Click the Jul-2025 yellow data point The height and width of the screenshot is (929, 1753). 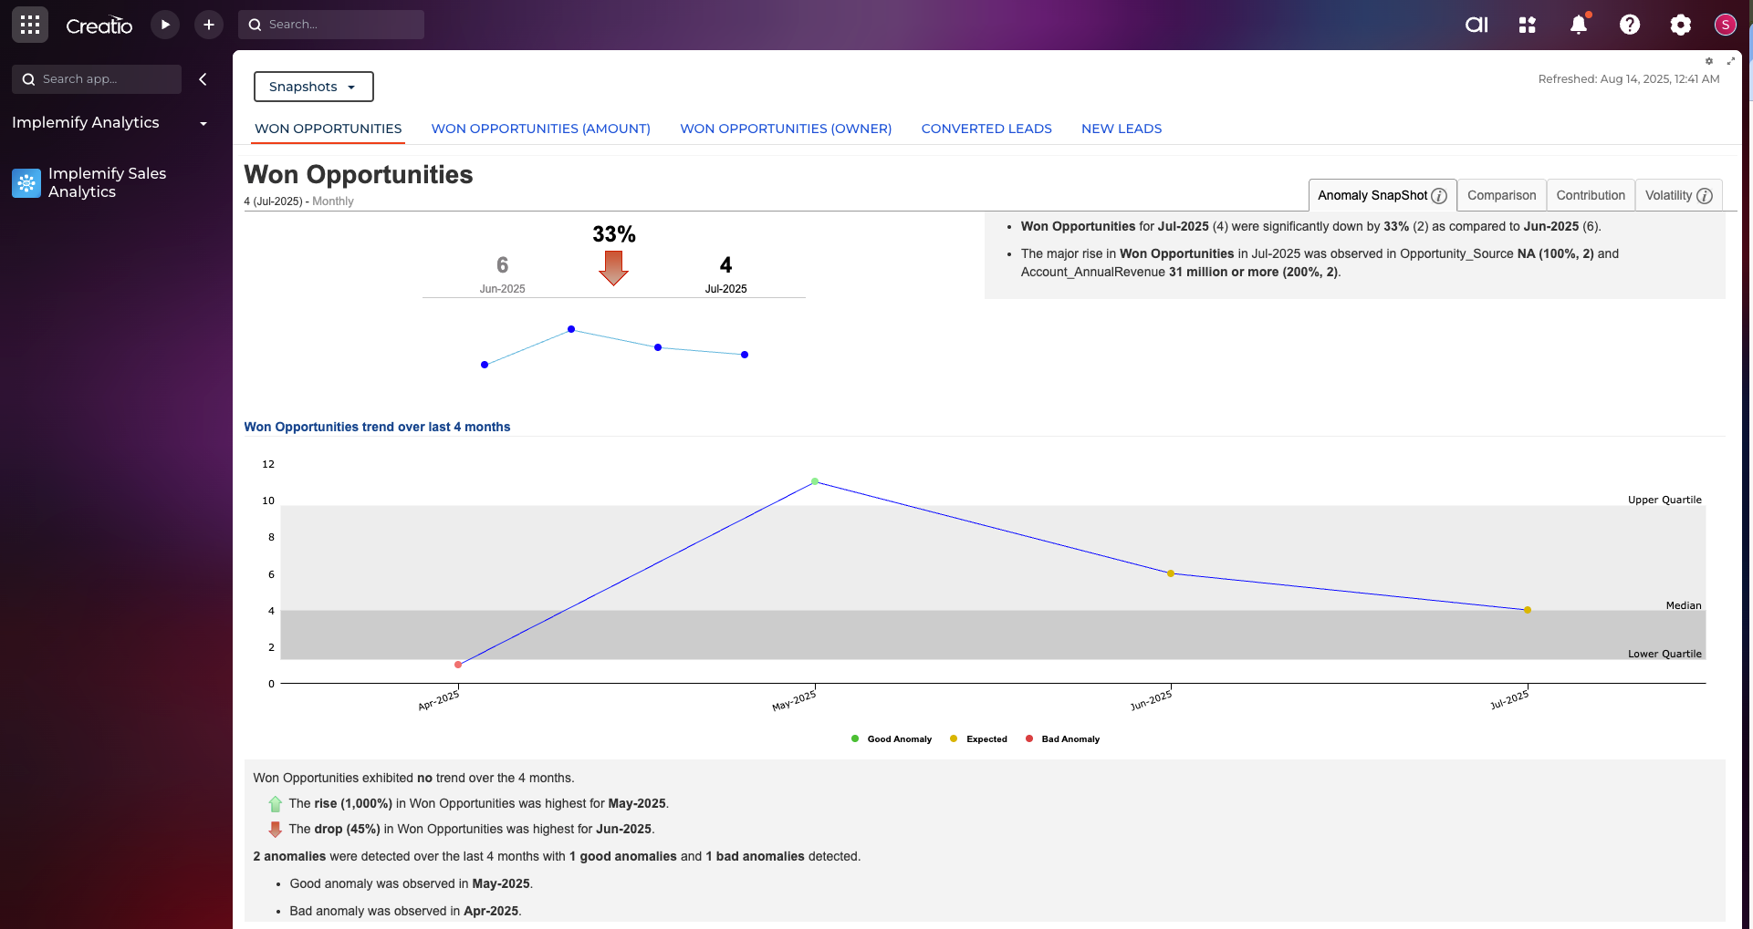[x=1528, y=610]
